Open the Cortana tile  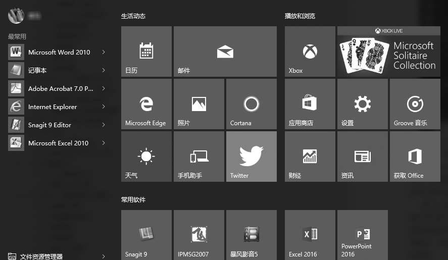click(251, 104)
